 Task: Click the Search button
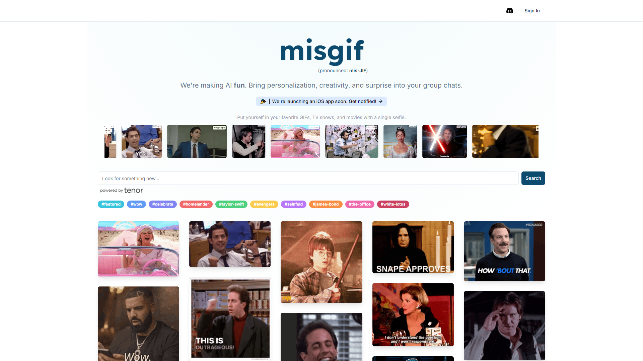pyautogui.click(x=533, y=177)
